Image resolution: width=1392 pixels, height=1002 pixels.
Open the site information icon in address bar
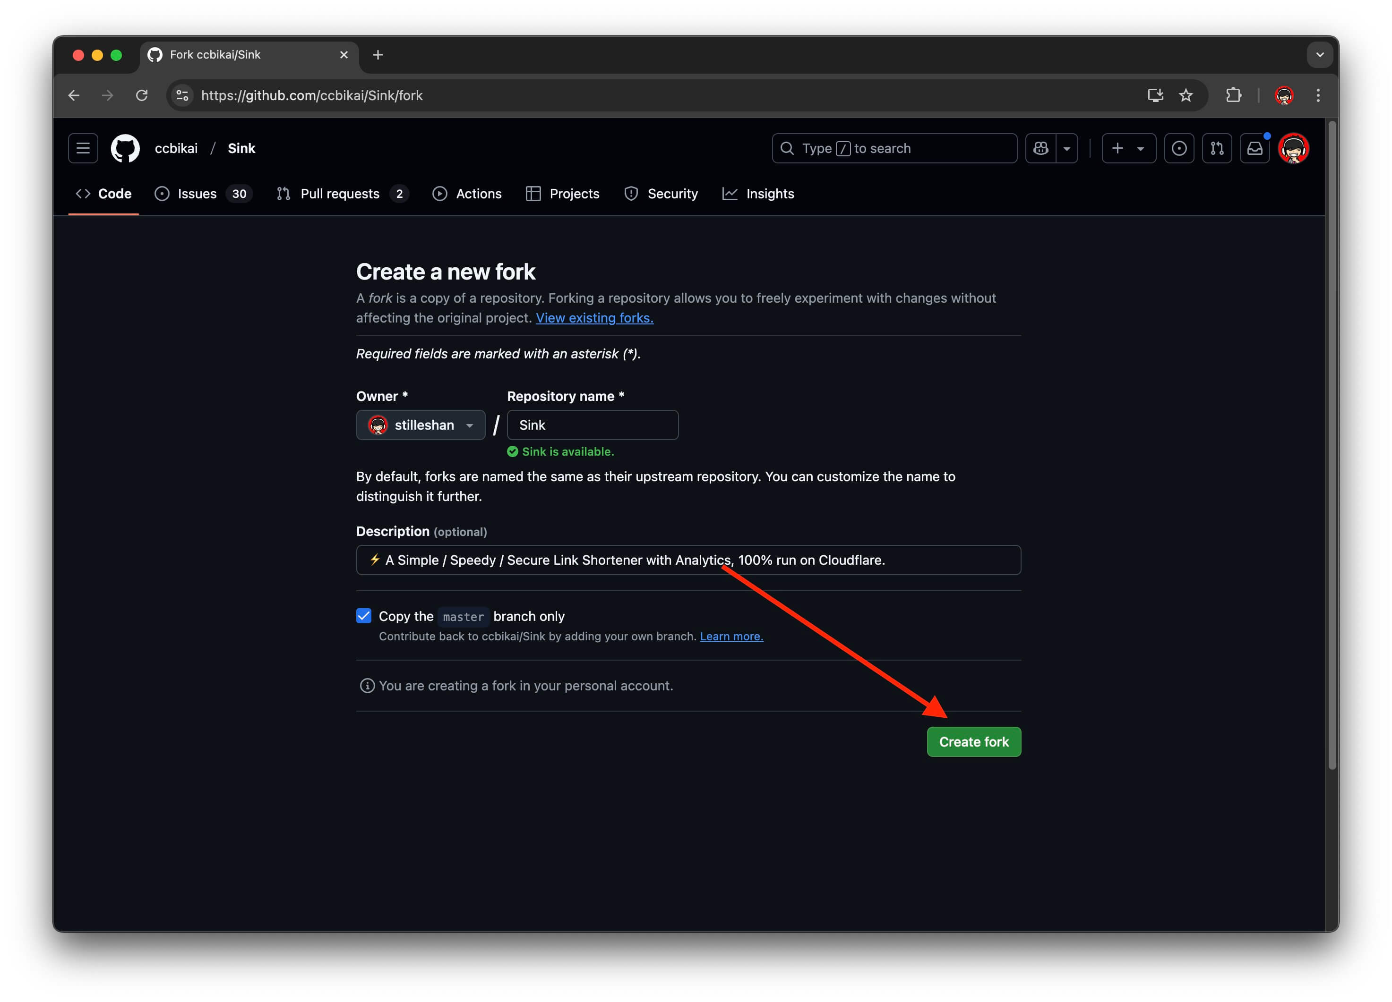coord(182,95)
